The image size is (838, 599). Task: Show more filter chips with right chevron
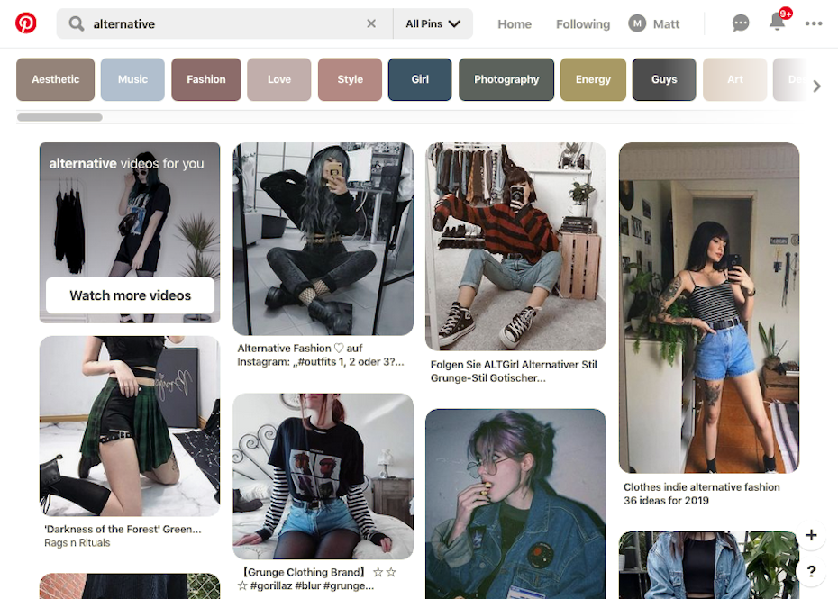coord(816,86)
